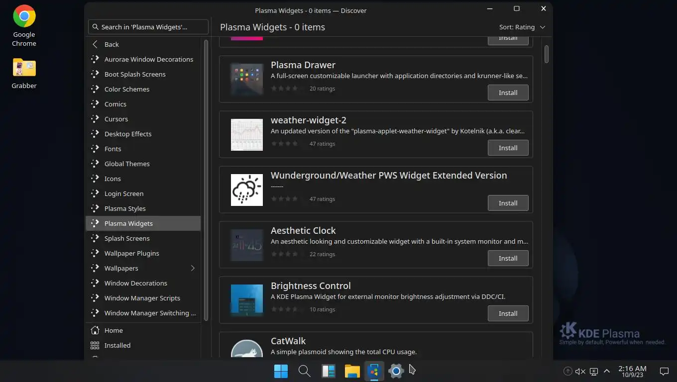The width and height of the screenshot is (677, 382).
Task: Click the main list vertical scrollbar
Action: [x=547, y=54]
